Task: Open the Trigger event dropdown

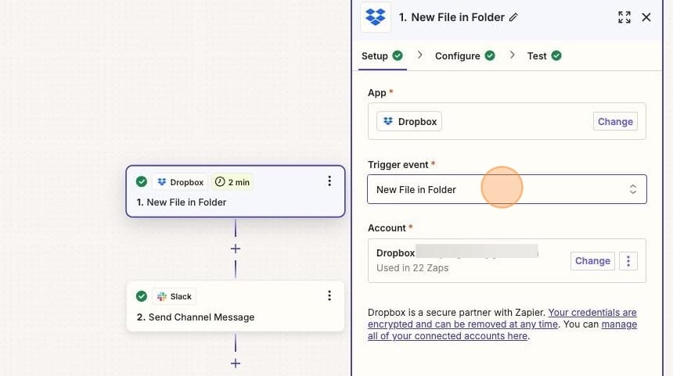Action: [507, 189]
